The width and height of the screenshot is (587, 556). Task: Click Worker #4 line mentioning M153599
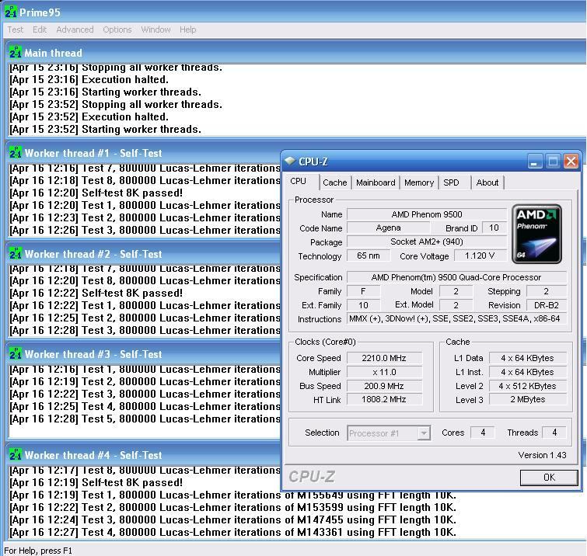(x=232, y=507)
